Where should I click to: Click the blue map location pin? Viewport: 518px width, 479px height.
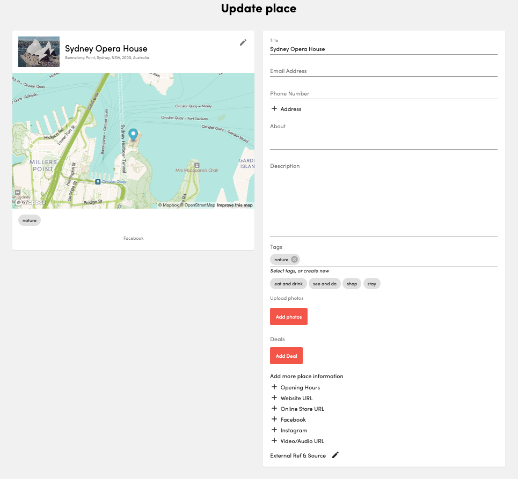(x=133, y=135)
